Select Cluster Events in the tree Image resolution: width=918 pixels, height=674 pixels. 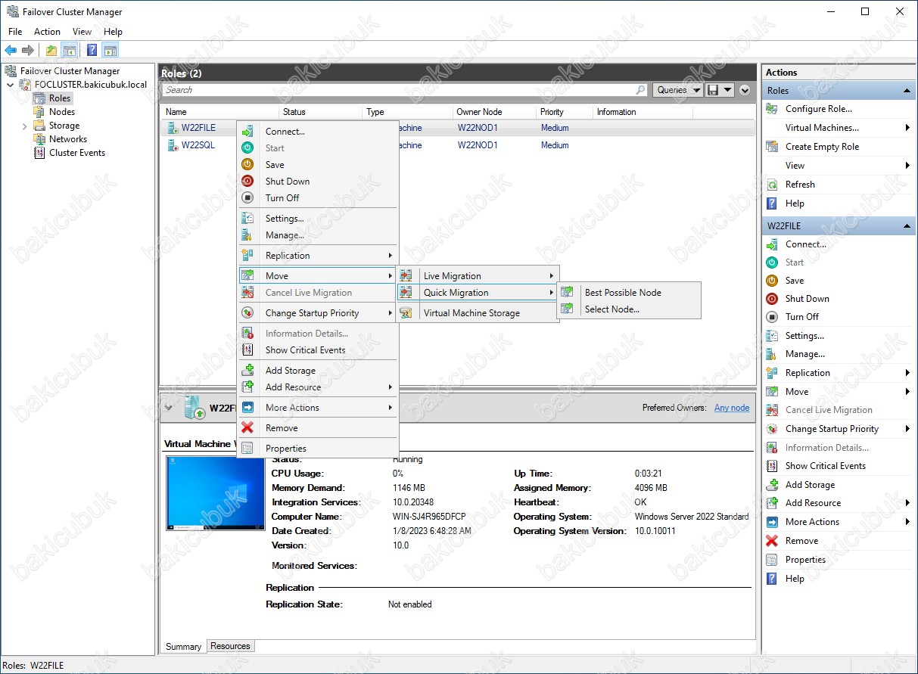77,153
